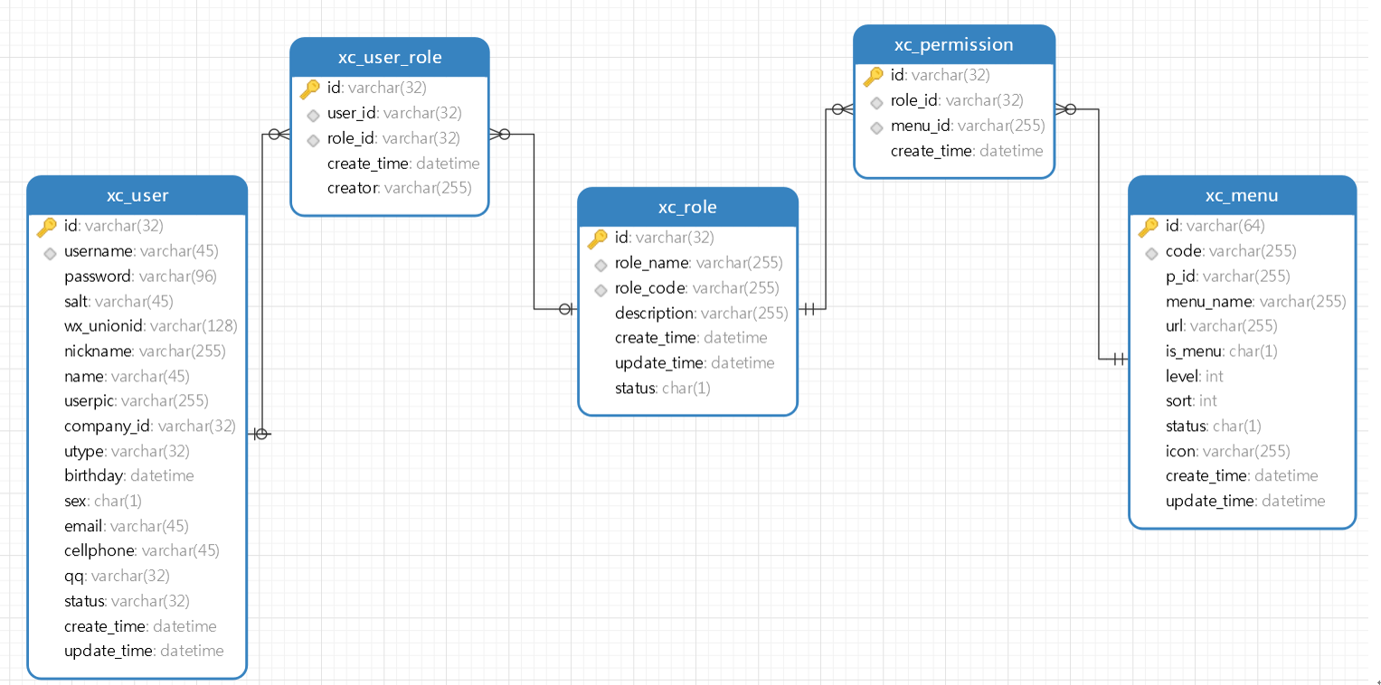The width and height of the screenshot is (1381, 685).
Task: Select the utype: varchar(32) column
Action: [x=127, y=451]
